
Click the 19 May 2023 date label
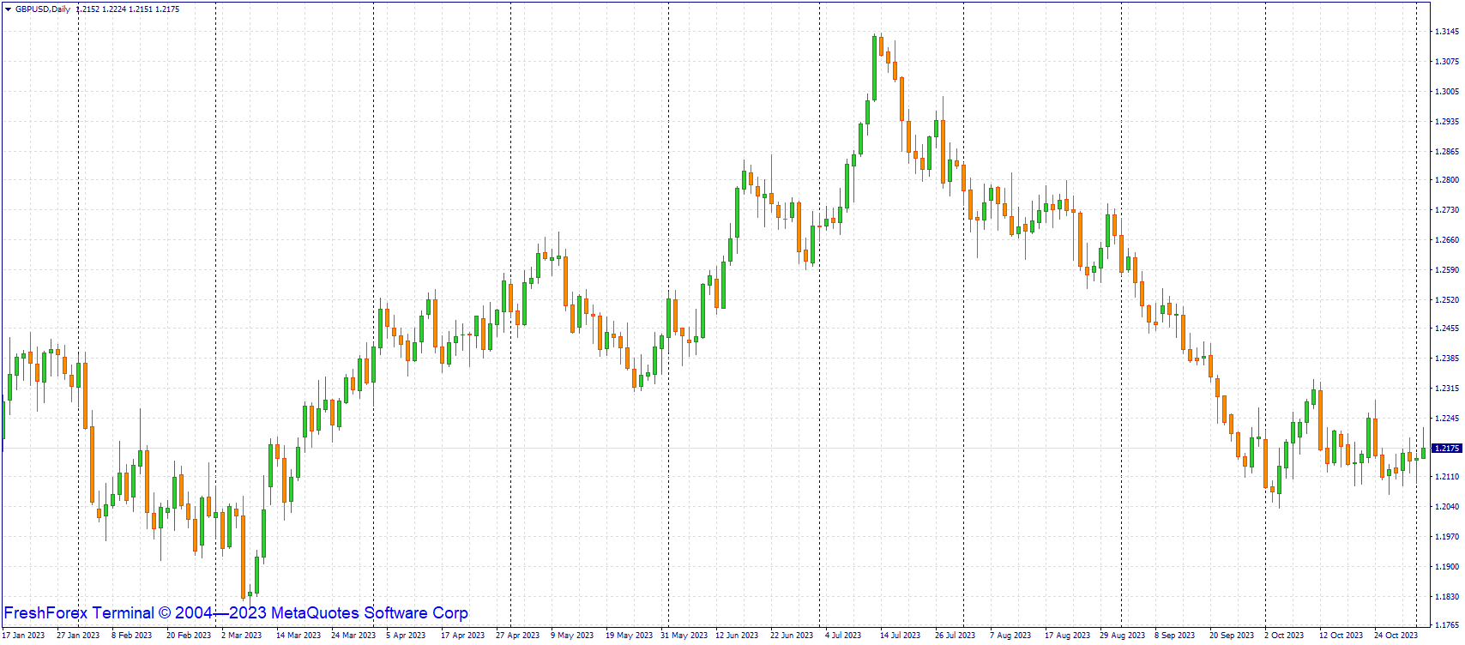[x=629, y=636]
